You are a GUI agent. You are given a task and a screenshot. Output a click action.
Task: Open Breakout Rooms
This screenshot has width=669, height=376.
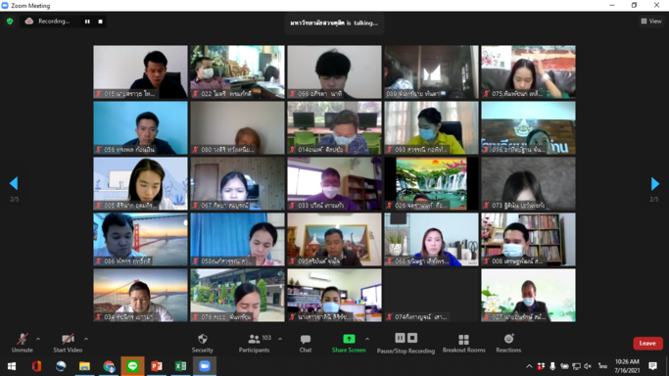pos(463,343)
